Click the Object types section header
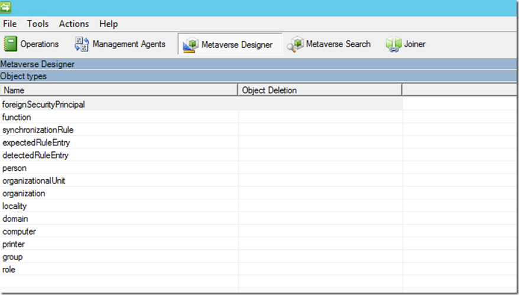Screen dimensions: 519x295 click(258, 76)
